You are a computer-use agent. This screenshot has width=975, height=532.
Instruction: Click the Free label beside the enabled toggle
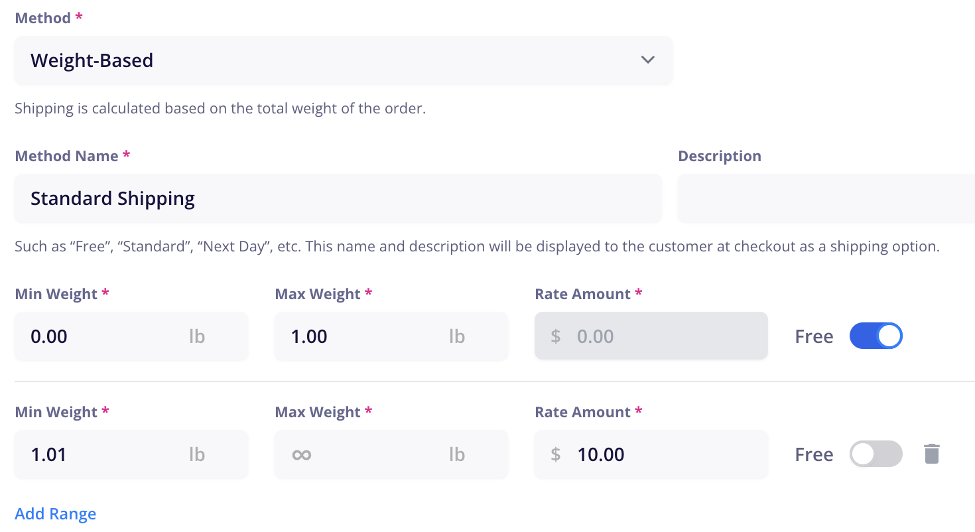pos(814,336)
